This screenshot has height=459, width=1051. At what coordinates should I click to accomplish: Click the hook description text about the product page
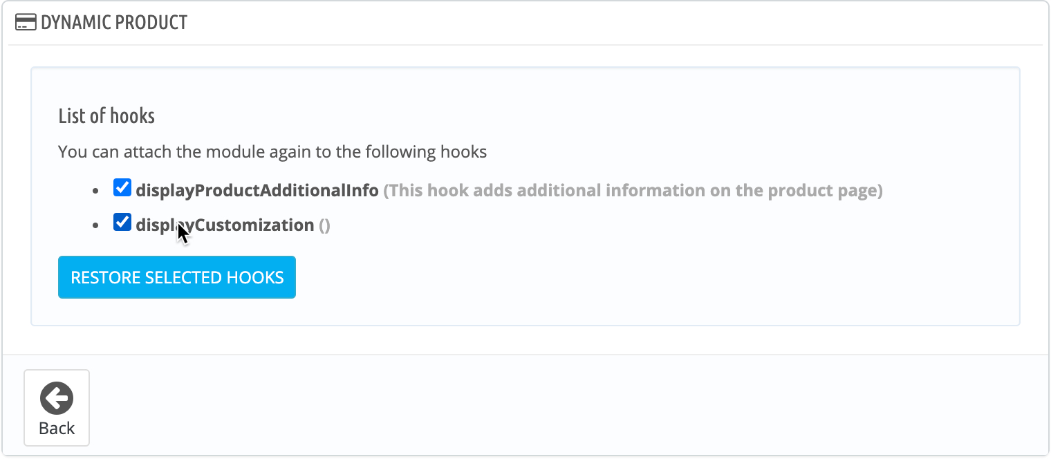[634, 189]
